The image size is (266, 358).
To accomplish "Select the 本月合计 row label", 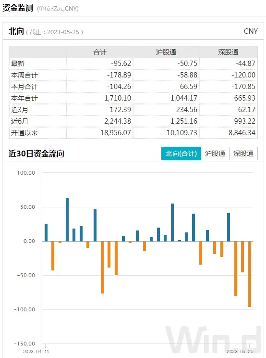I will 24,87.
